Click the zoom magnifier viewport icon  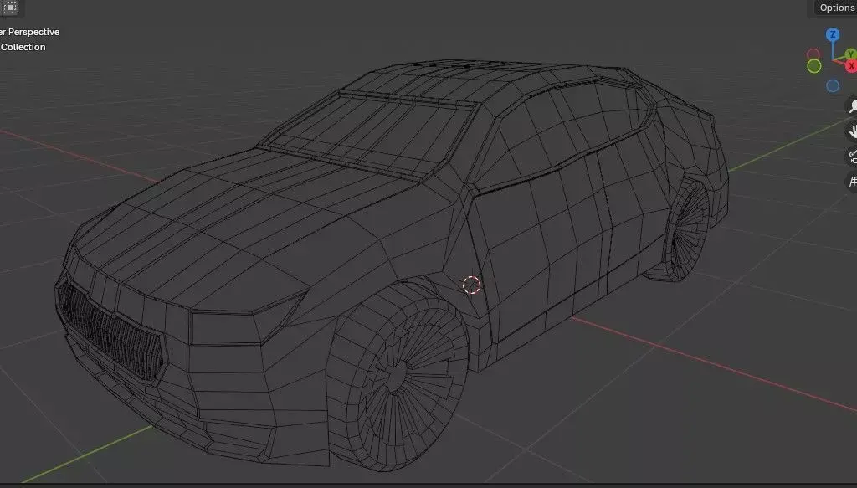[852, 106]
